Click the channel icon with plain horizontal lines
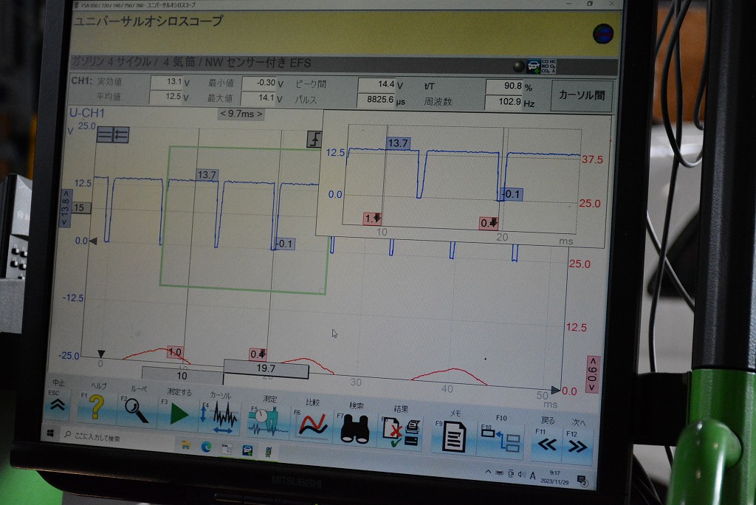Viewport: 756px width, 505px height. tap(104, 134)
